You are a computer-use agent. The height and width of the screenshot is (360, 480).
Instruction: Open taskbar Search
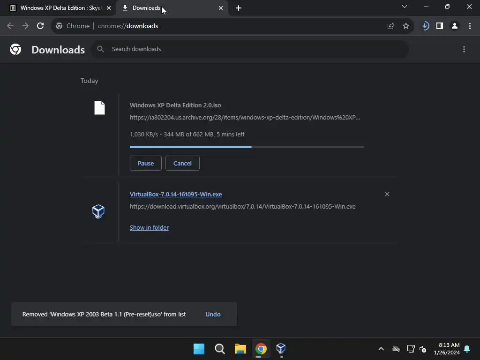click(x=220, y=349)
